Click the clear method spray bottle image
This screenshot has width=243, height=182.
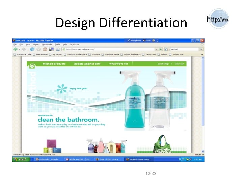click(161, 99)
